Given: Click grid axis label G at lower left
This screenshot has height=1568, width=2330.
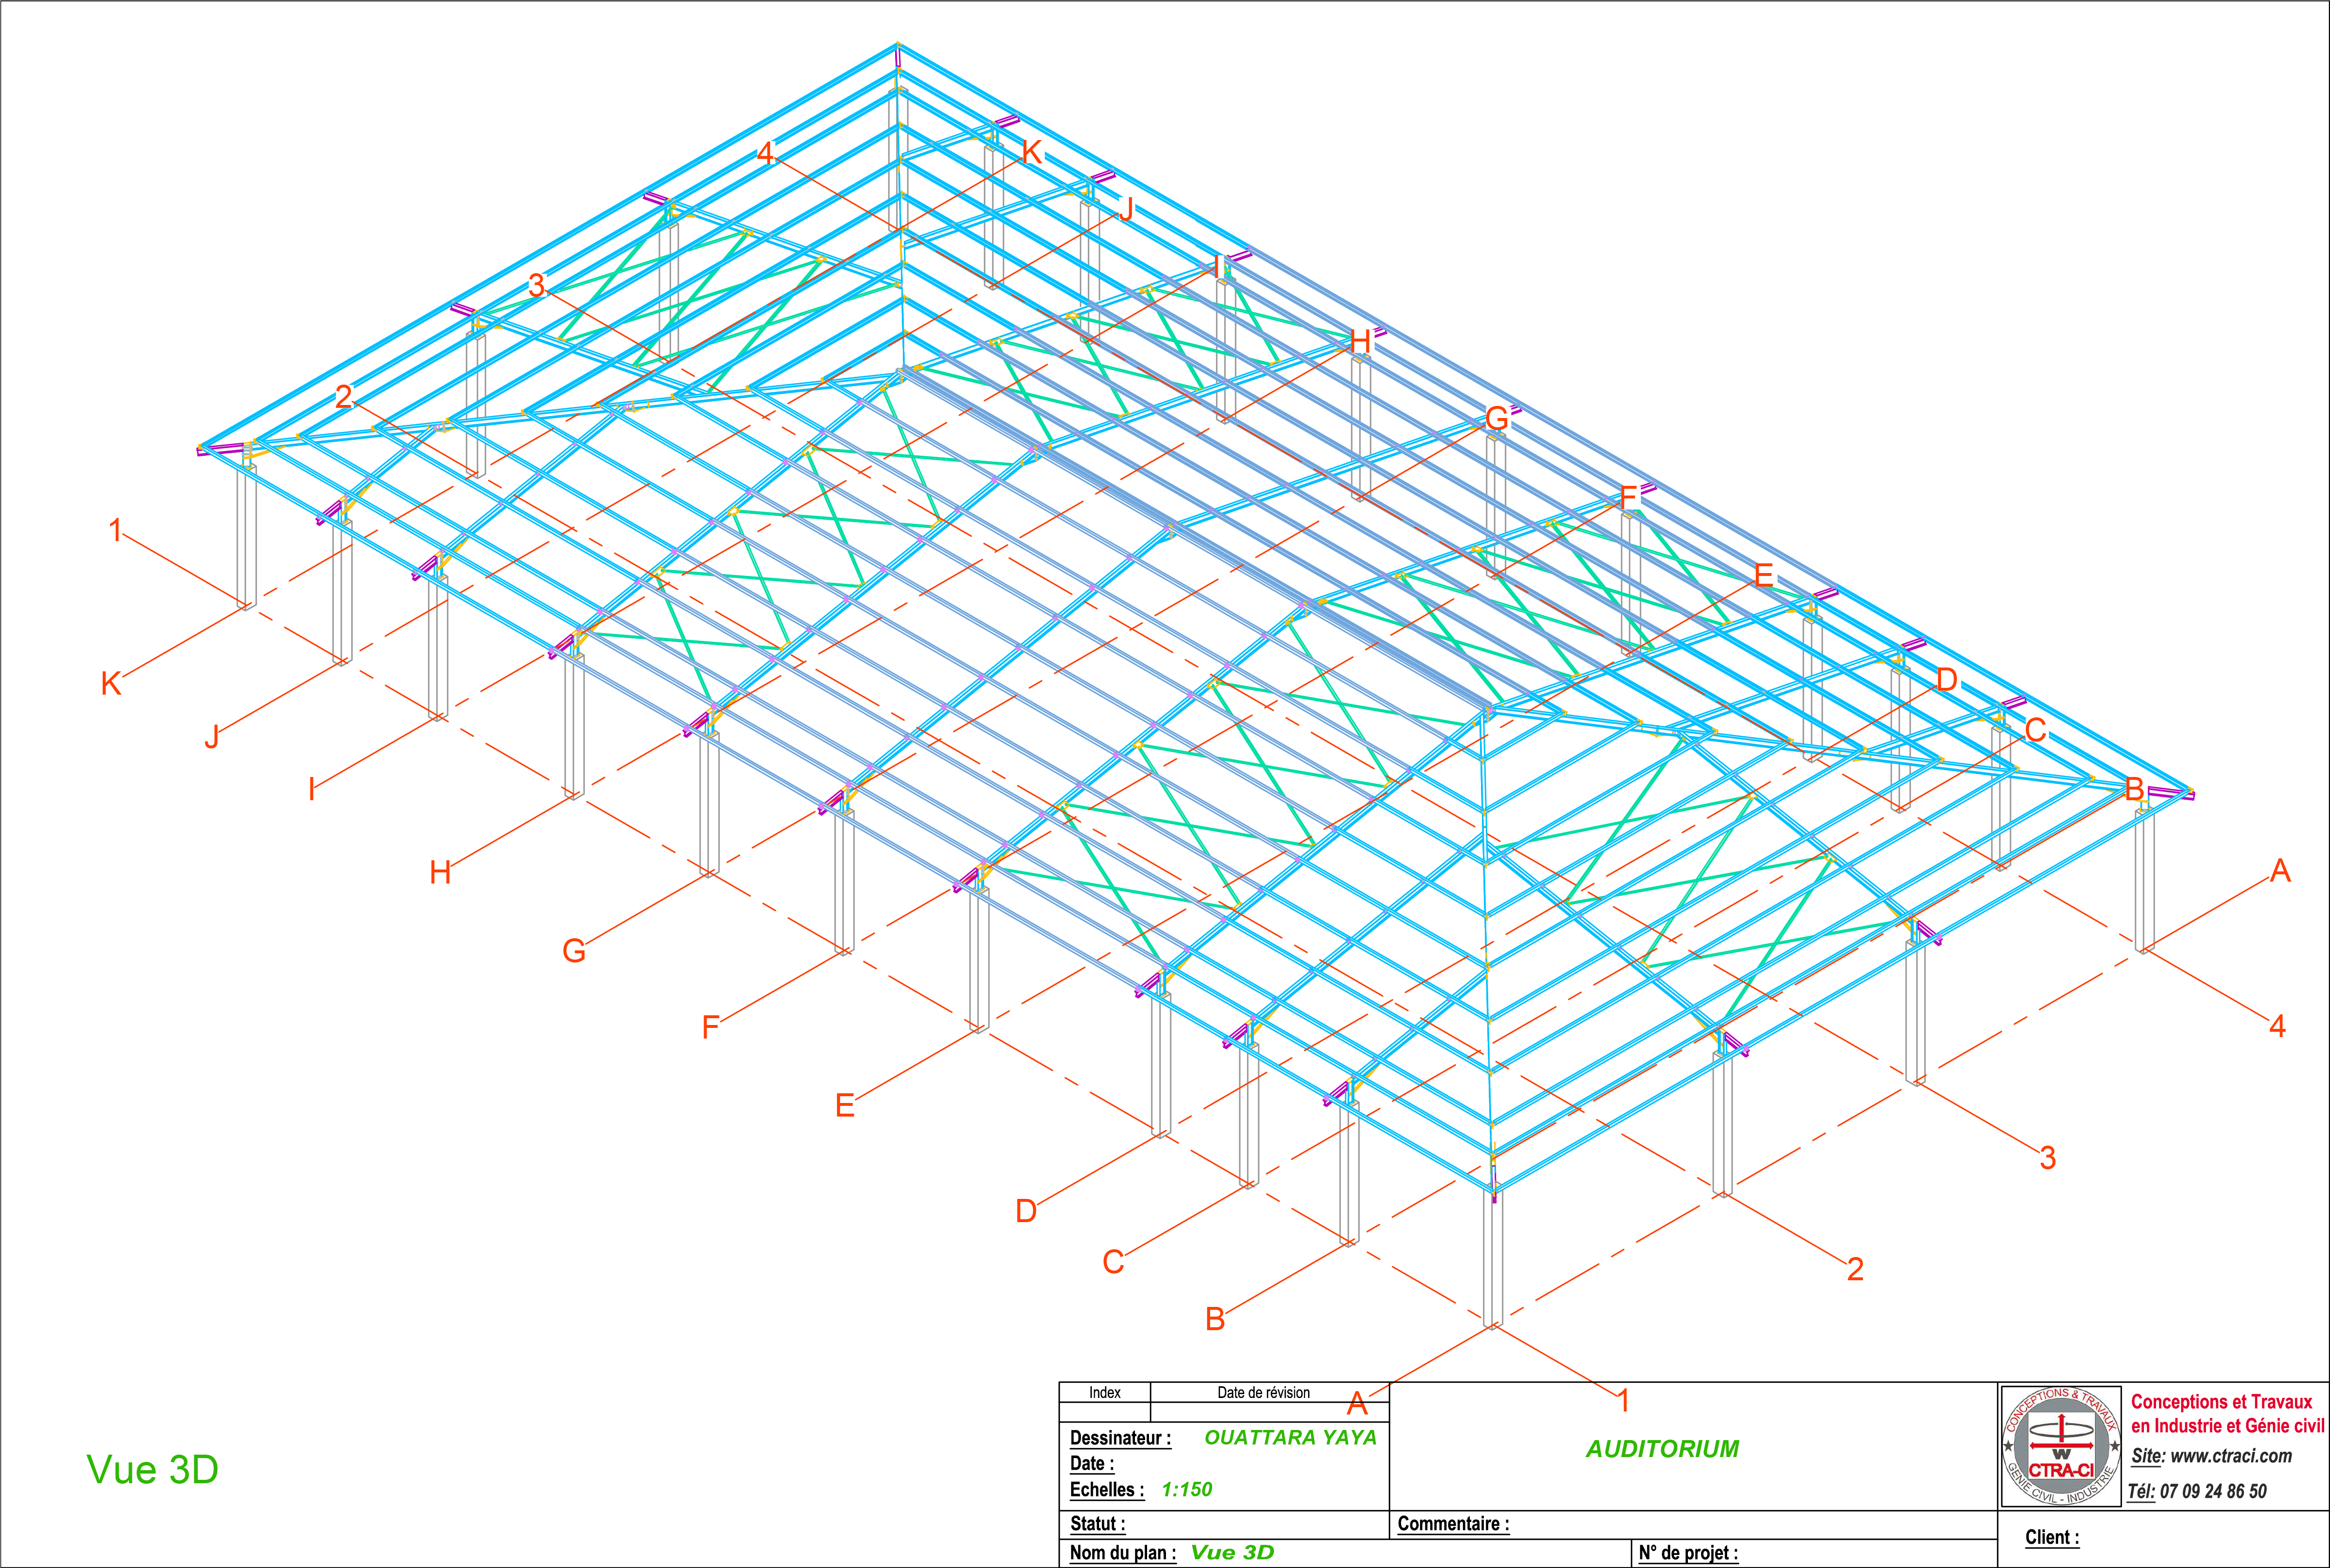Looking at the screenshot, I should [x=573, y=950].
